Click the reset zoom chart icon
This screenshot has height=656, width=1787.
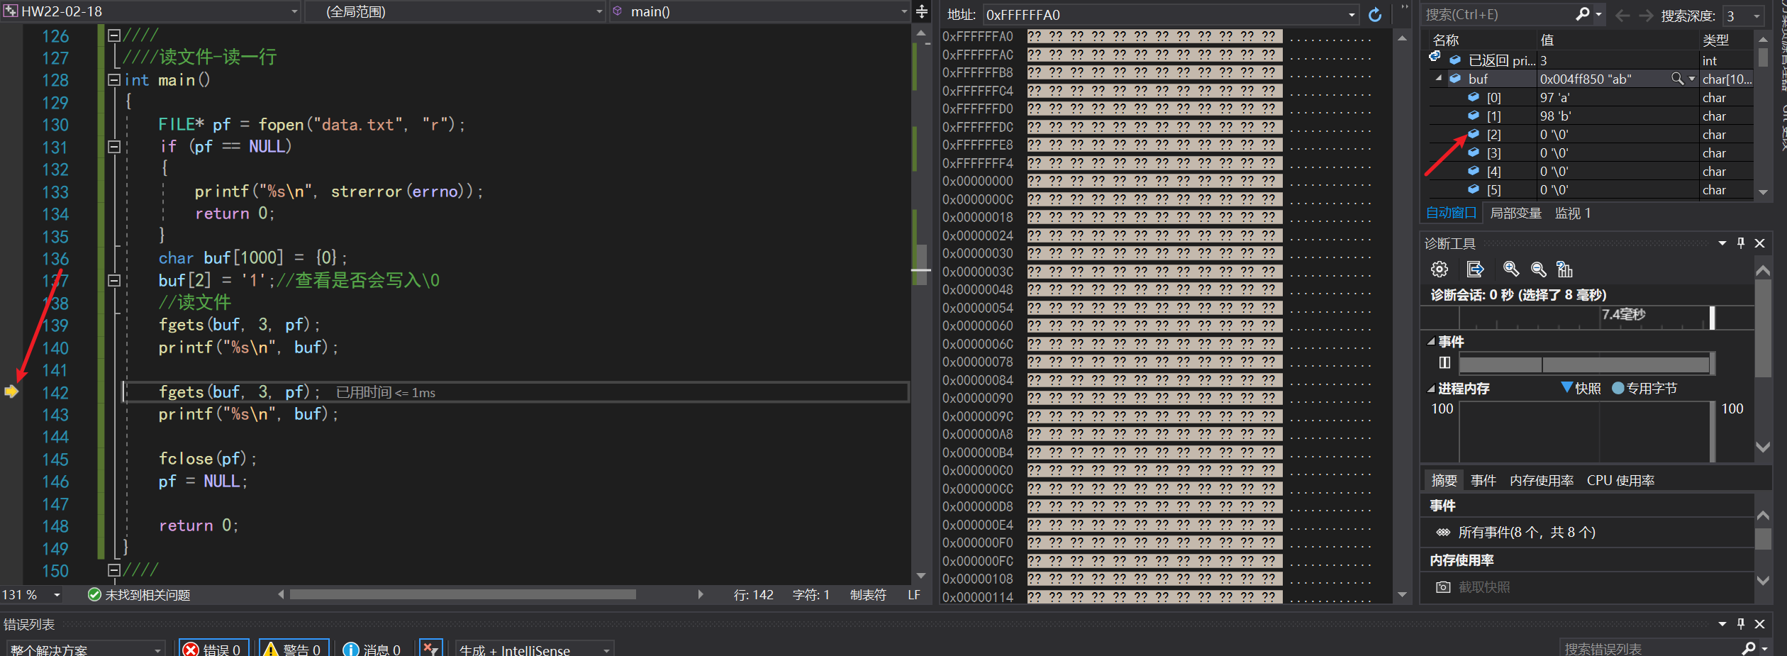[1564, 269]
